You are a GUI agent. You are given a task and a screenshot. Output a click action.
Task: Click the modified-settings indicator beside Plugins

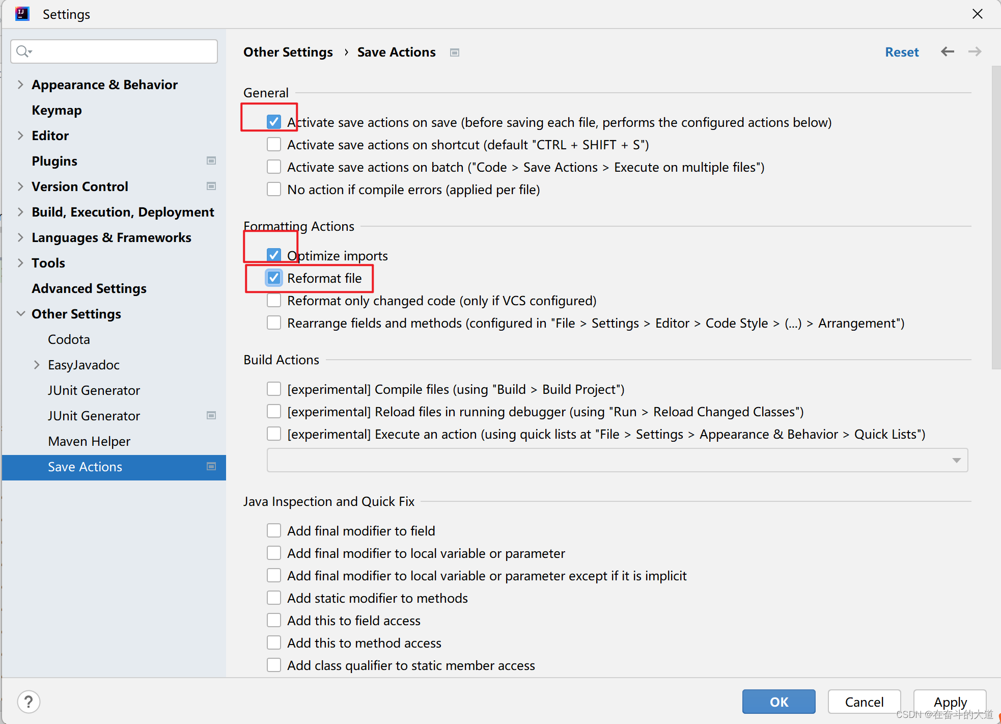click(x=211, y=160)
